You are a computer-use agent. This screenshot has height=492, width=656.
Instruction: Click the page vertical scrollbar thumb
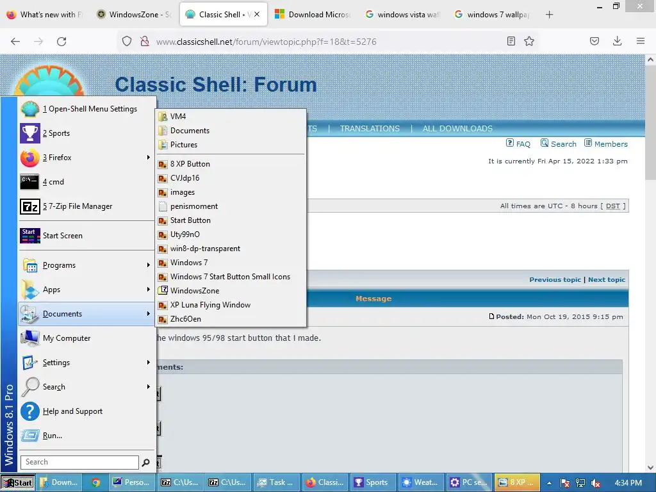[650, 122]
